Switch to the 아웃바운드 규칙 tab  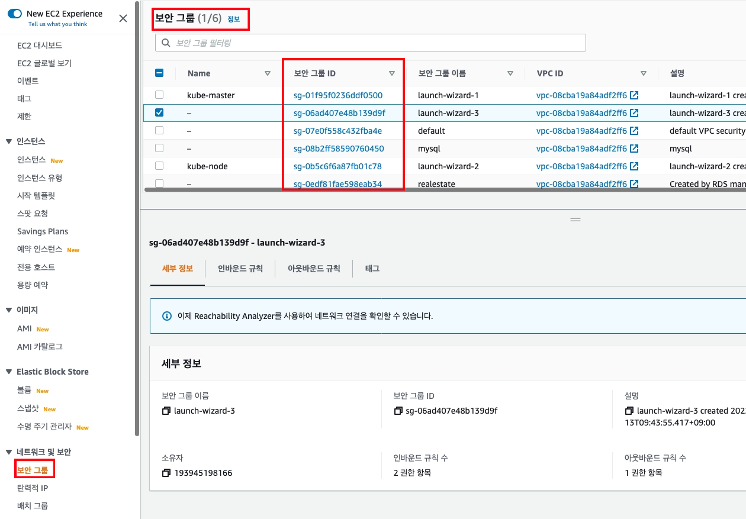tap(314, 269)
